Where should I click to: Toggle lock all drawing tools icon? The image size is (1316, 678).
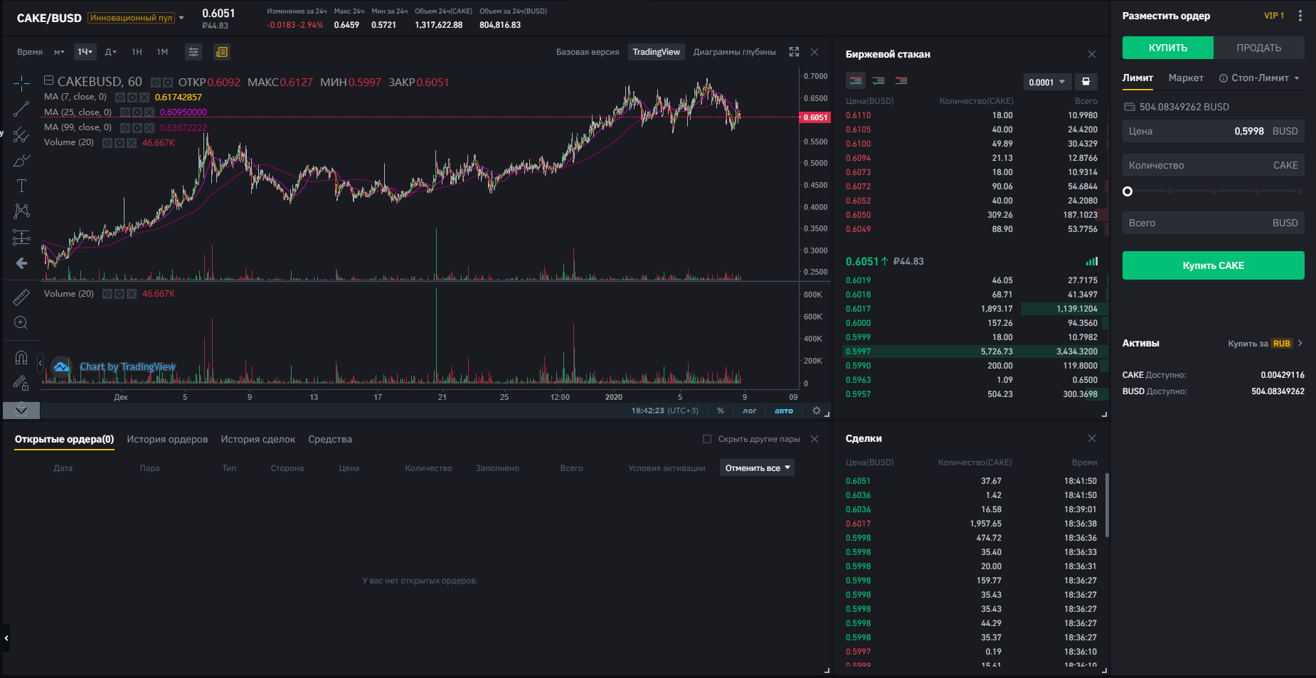coord(21,383)
